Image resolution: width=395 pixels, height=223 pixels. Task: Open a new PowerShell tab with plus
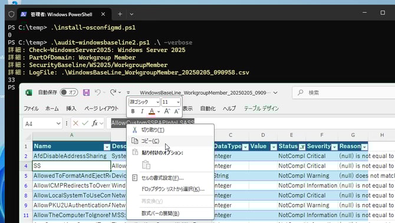(120, 14)
